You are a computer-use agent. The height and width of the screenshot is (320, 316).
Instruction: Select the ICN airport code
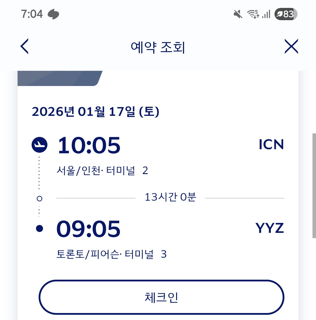point(271,144)
